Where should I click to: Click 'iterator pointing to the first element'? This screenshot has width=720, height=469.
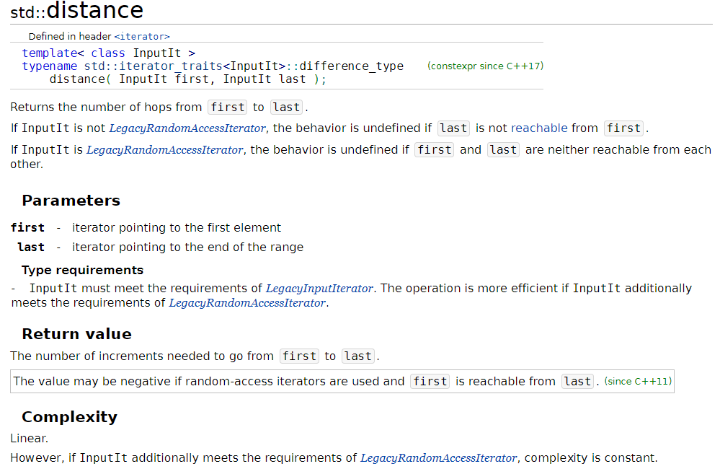tap(177, 227)
